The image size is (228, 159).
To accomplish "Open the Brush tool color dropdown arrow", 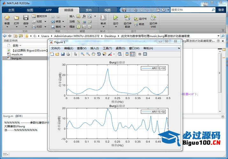I will point(114,54).
